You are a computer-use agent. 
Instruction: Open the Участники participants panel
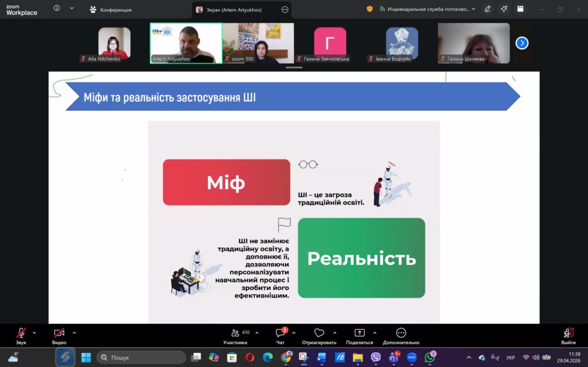click(235, 333)
